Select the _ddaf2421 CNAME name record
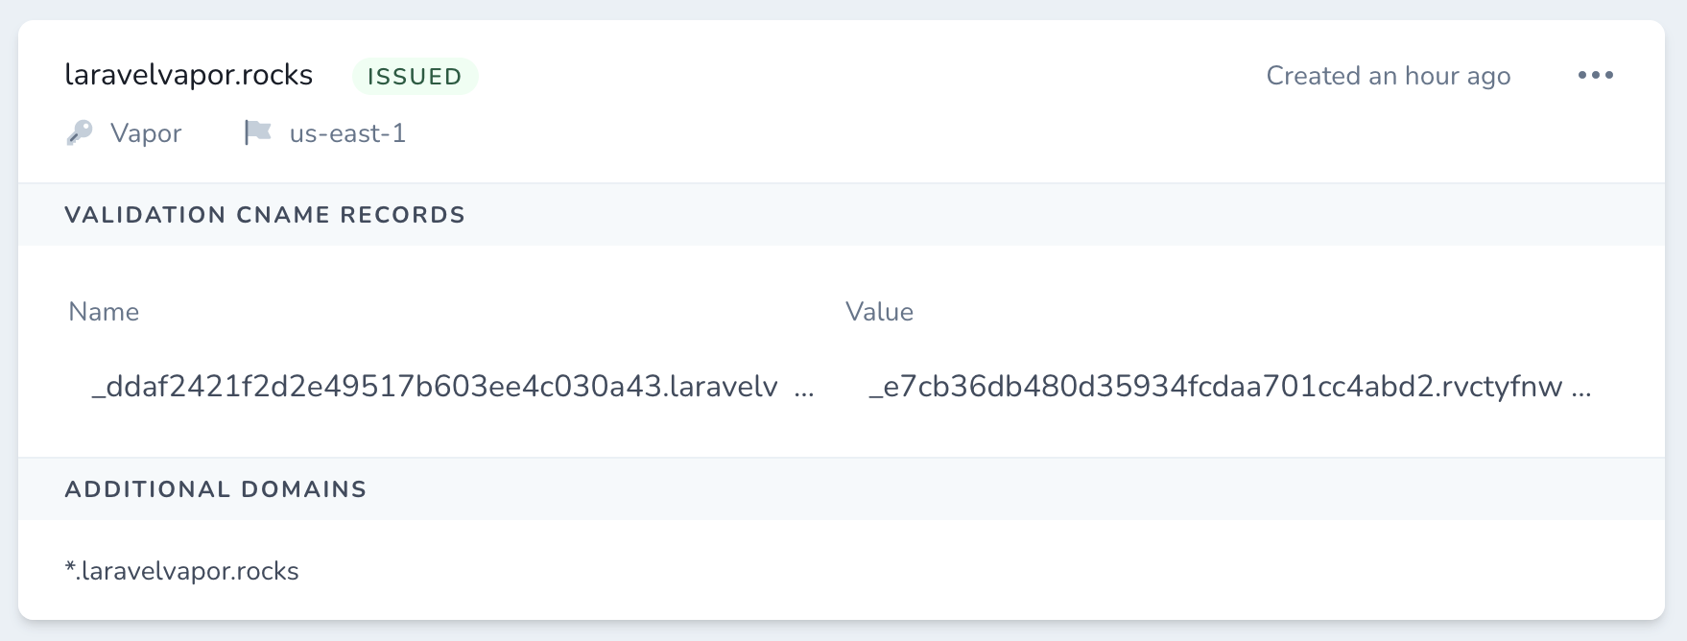The height and width of the screenshot is (641, 1687). [434, 386]
